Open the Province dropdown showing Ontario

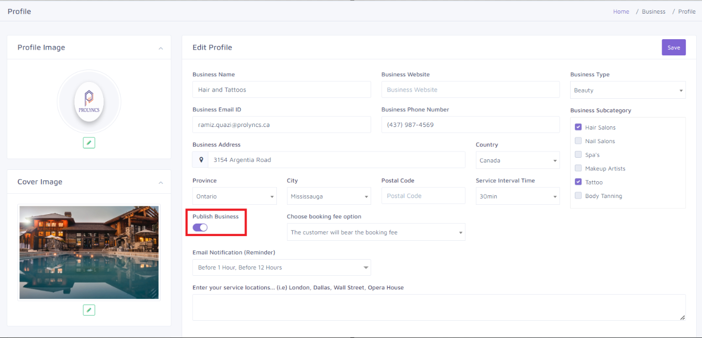[x=235, y=196]
